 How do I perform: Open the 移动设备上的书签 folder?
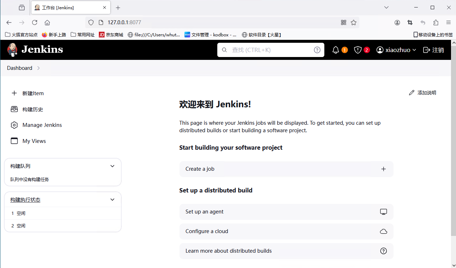pyautogui.click(x=433, y=35)
